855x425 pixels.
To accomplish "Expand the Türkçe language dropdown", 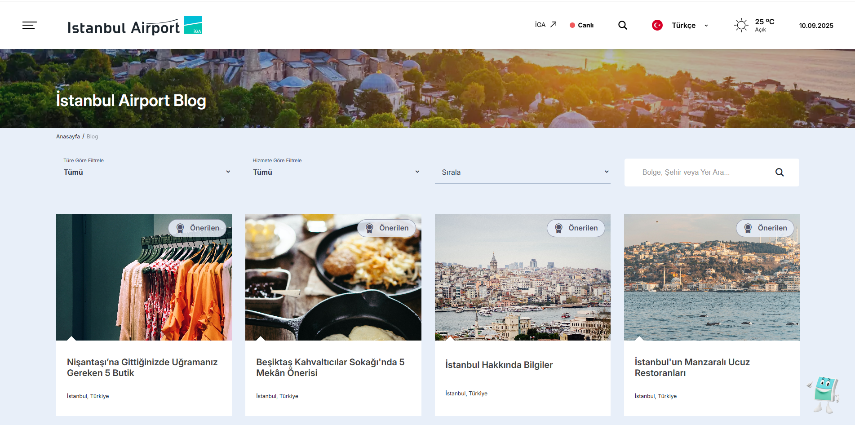I will 689,25.
